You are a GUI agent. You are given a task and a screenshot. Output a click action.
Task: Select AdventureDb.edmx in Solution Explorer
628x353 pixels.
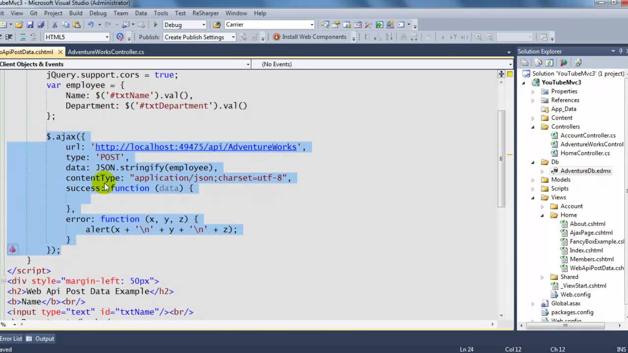pos(585,171)
